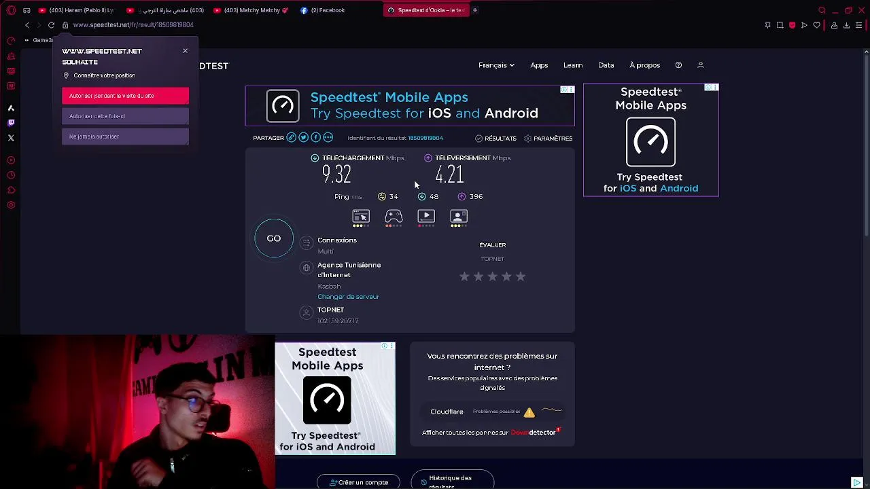This screenshot has height=489, width=870.
Task: Click the video chat quality icon
Action: [459, 217]
